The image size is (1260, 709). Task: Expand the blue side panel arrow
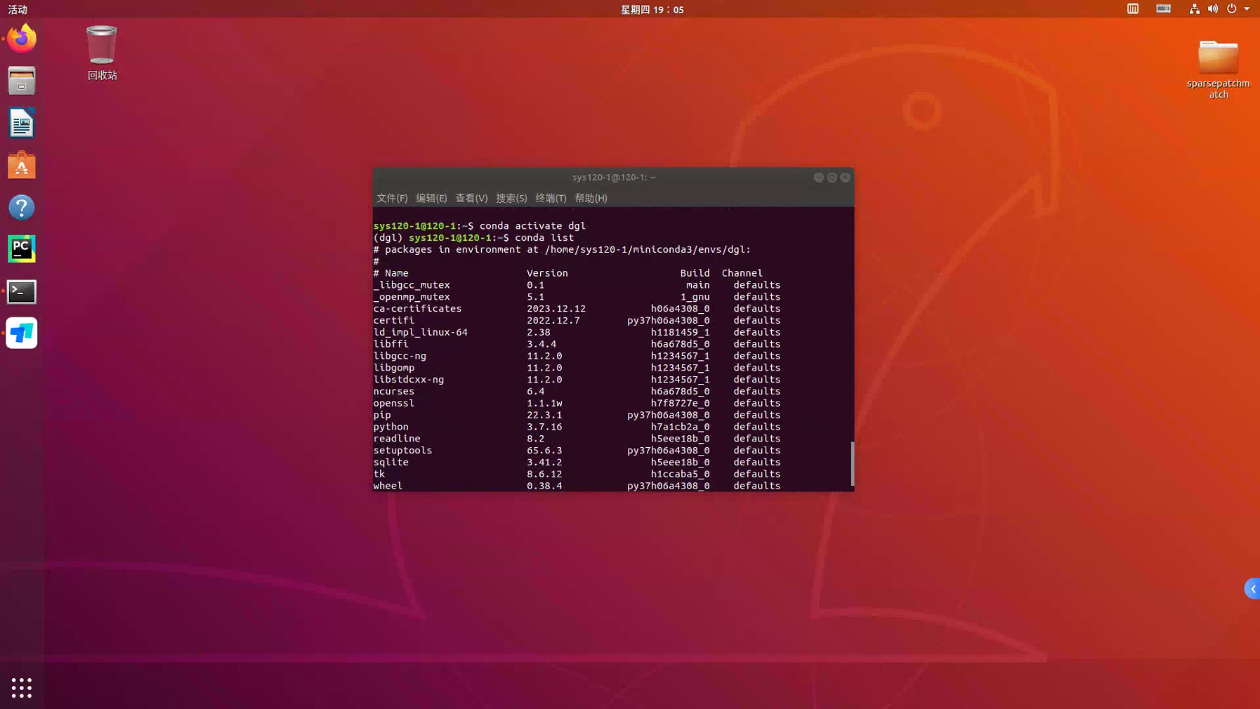[1252, 588]
